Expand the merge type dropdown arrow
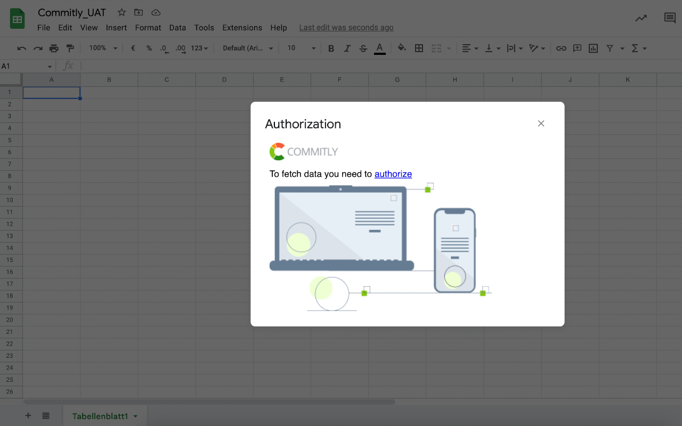The height and width of the screenshot is (426, 682). tap(449, 48)
